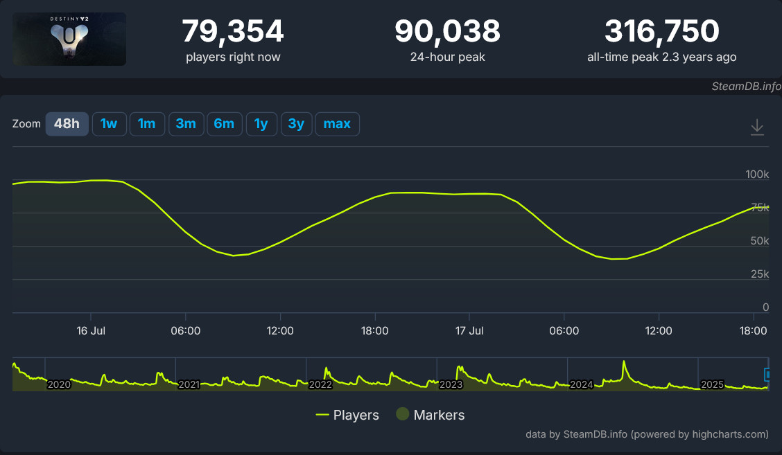The height and width of the screenshot is (455, 782).
Task: Click the Zoom label
Action: coord(26,124)
